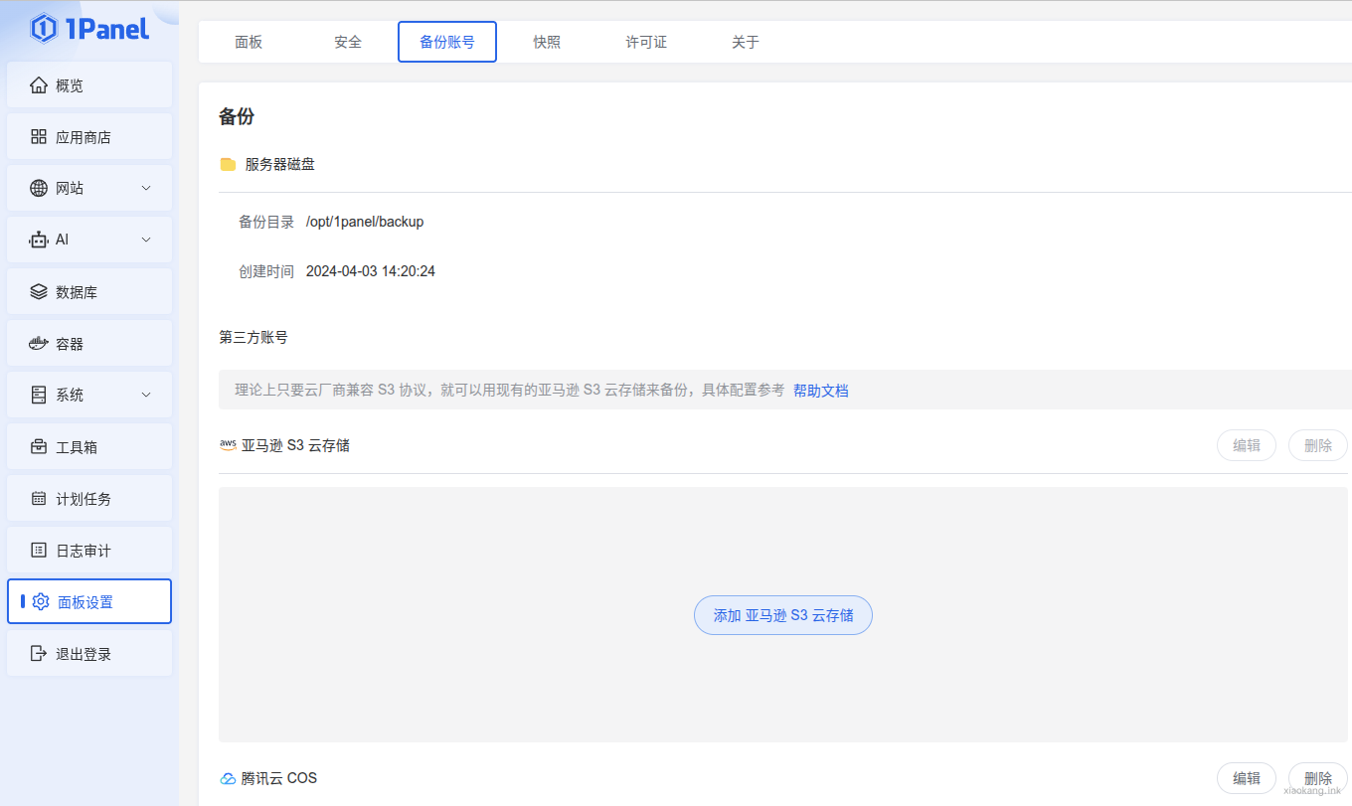Open 概览 in the sidebar
The width and height of the screenshot is (1352, 806).
coord(89,85)
